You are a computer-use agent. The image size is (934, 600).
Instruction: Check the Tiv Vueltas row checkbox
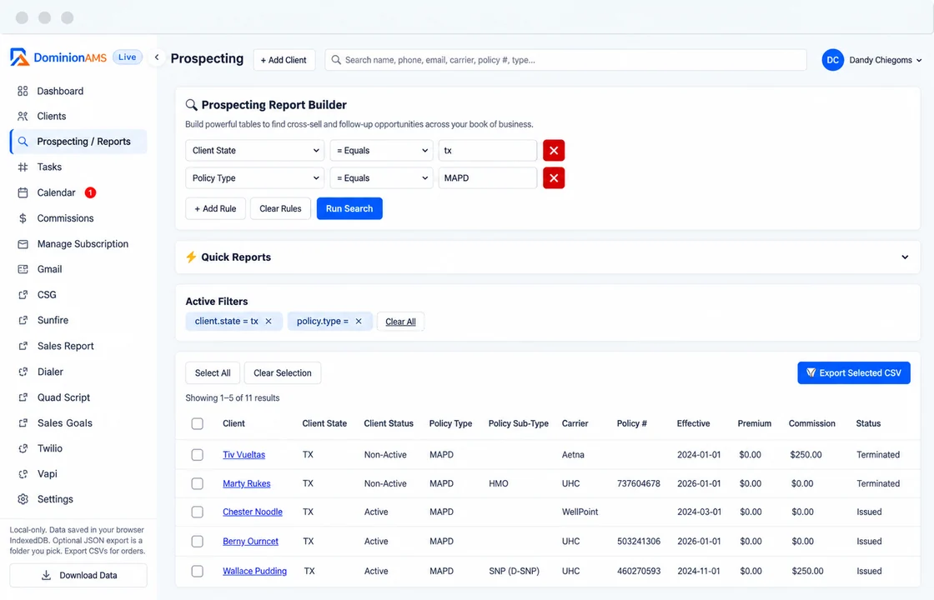point(197,455)
